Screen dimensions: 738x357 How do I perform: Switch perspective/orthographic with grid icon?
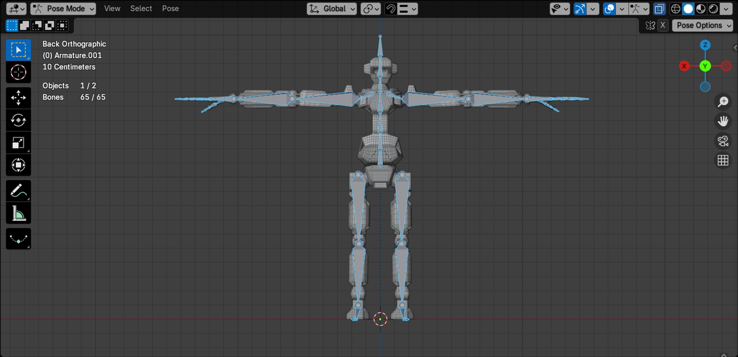(723, 161)
